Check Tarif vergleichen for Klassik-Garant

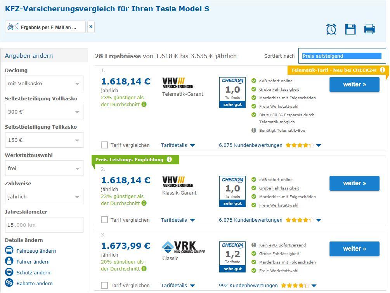104,220
